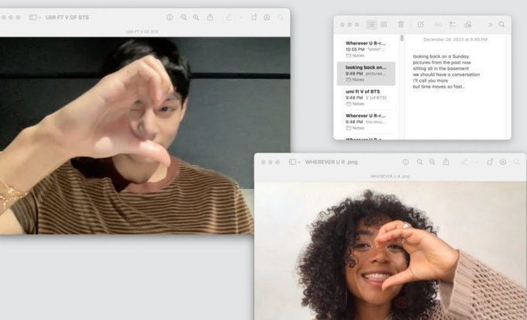527x320 pixels.
Task: Open sidebar view menu in UMI FT V OF BTS window
Action: click(x=35, y=17)
